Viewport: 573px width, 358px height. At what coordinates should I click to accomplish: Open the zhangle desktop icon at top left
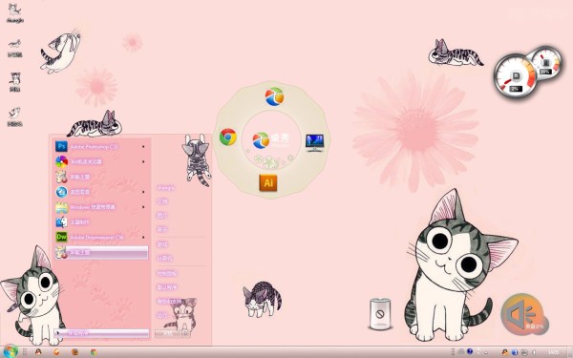coord(15,13)
